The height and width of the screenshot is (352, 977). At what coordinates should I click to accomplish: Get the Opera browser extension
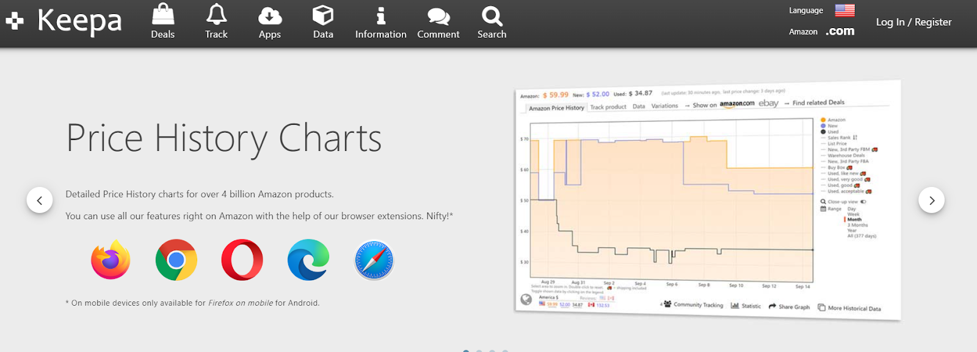pos(242,260)
